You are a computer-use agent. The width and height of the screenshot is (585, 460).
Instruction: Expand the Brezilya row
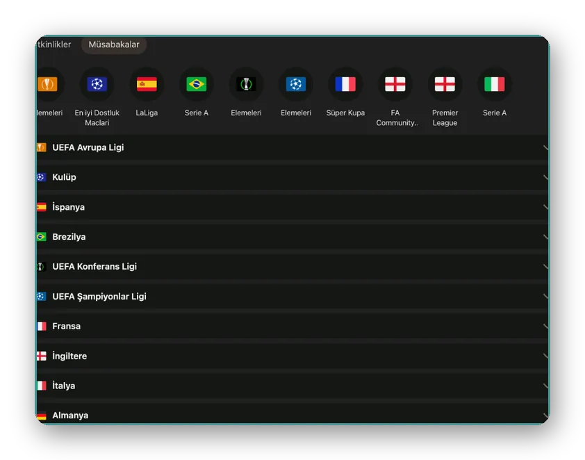point(292,237)
